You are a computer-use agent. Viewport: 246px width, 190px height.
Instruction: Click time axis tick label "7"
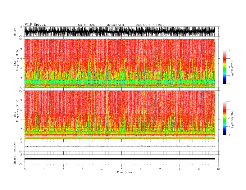pyautogui.click(x=160, y=169)
